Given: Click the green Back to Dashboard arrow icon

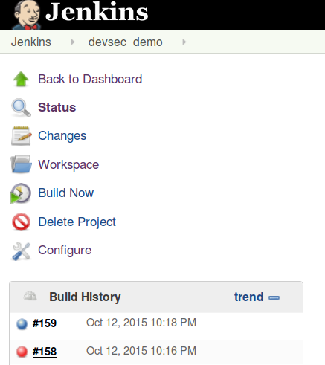Looking at the screenshot, I should (x=21, y=79).
